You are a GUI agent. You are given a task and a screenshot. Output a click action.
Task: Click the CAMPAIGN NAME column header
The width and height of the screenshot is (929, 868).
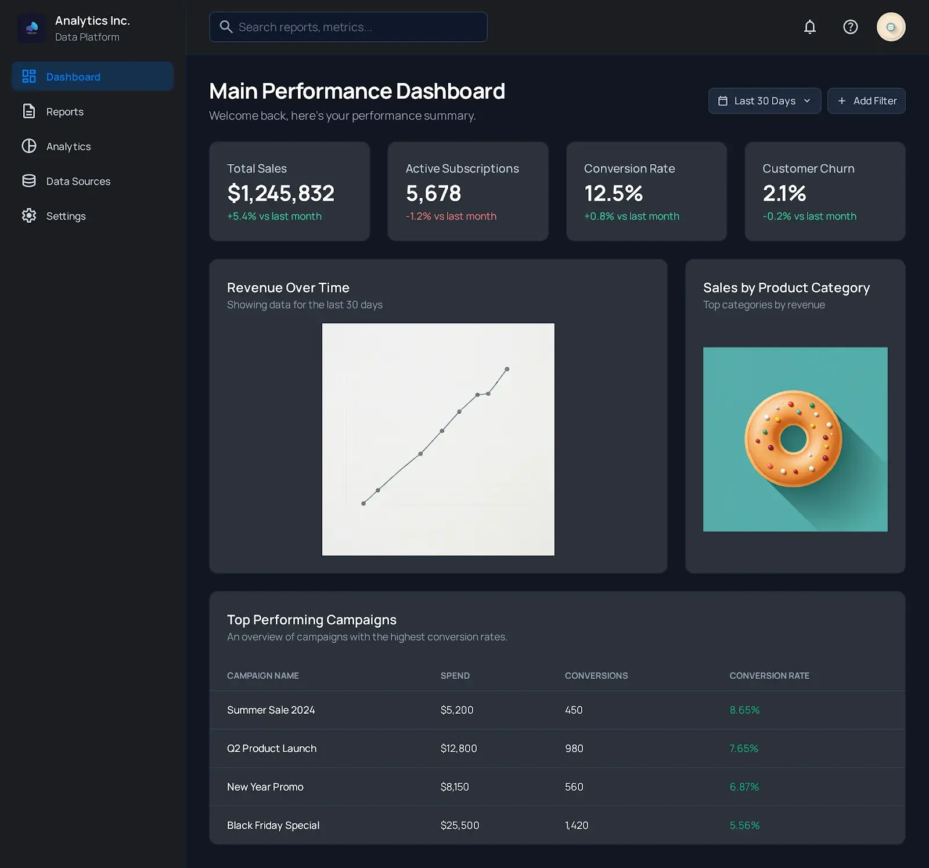[x=263, y=675]
